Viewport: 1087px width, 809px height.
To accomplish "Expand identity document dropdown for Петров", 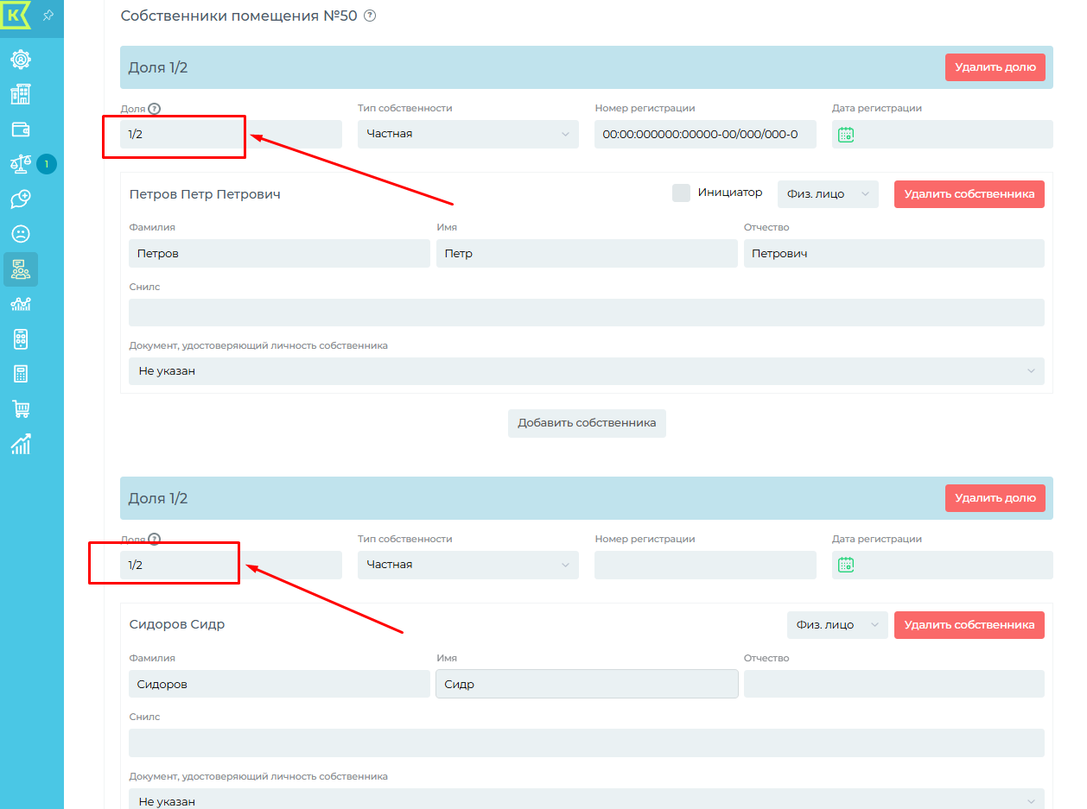I will (x=586, y=371).
